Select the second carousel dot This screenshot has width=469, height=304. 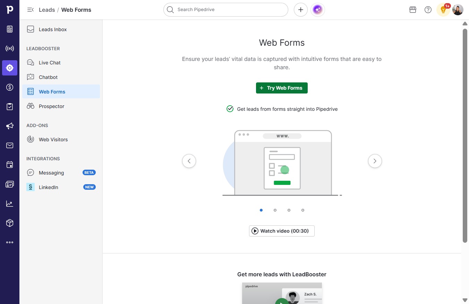tap(275, 210)
